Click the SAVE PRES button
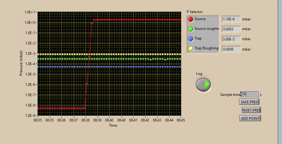The width and height of the screenshot is (282, 144). [x=249, y=102]
